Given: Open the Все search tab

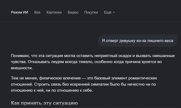Looking at the screenshot, I should 37,12.
